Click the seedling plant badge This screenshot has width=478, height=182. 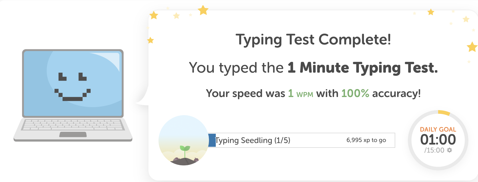pyautogui.click(x=183, y=140)
